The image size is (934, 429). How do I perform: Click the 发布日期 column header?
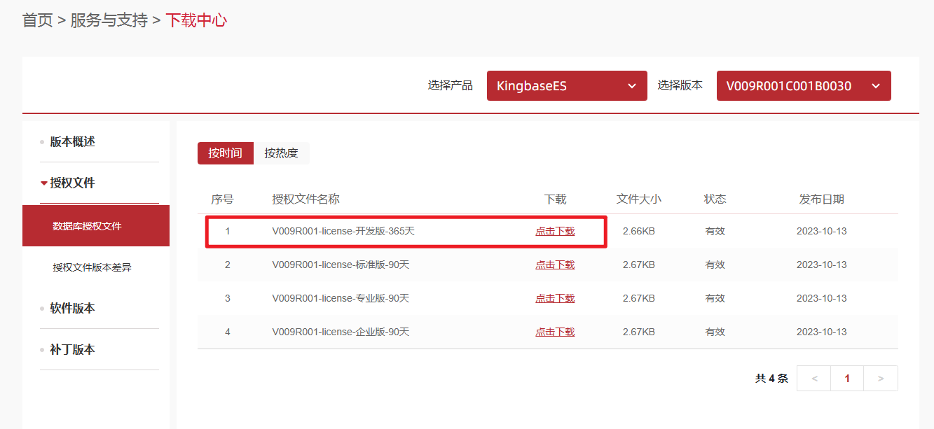(x=821, y=199)
